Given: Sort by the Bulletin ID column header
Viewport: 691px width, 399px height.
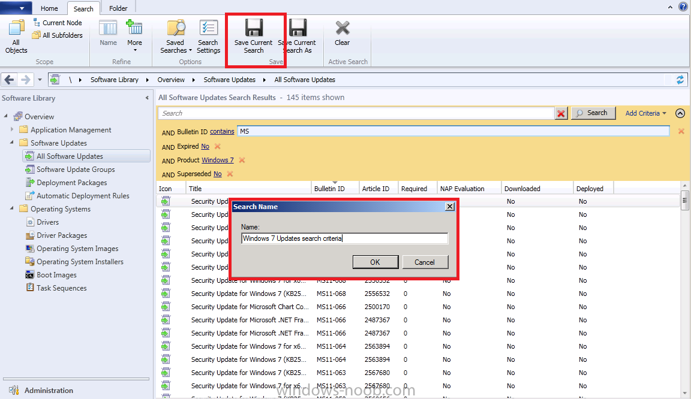Looking at the screenshot, I should pos(335,189).
